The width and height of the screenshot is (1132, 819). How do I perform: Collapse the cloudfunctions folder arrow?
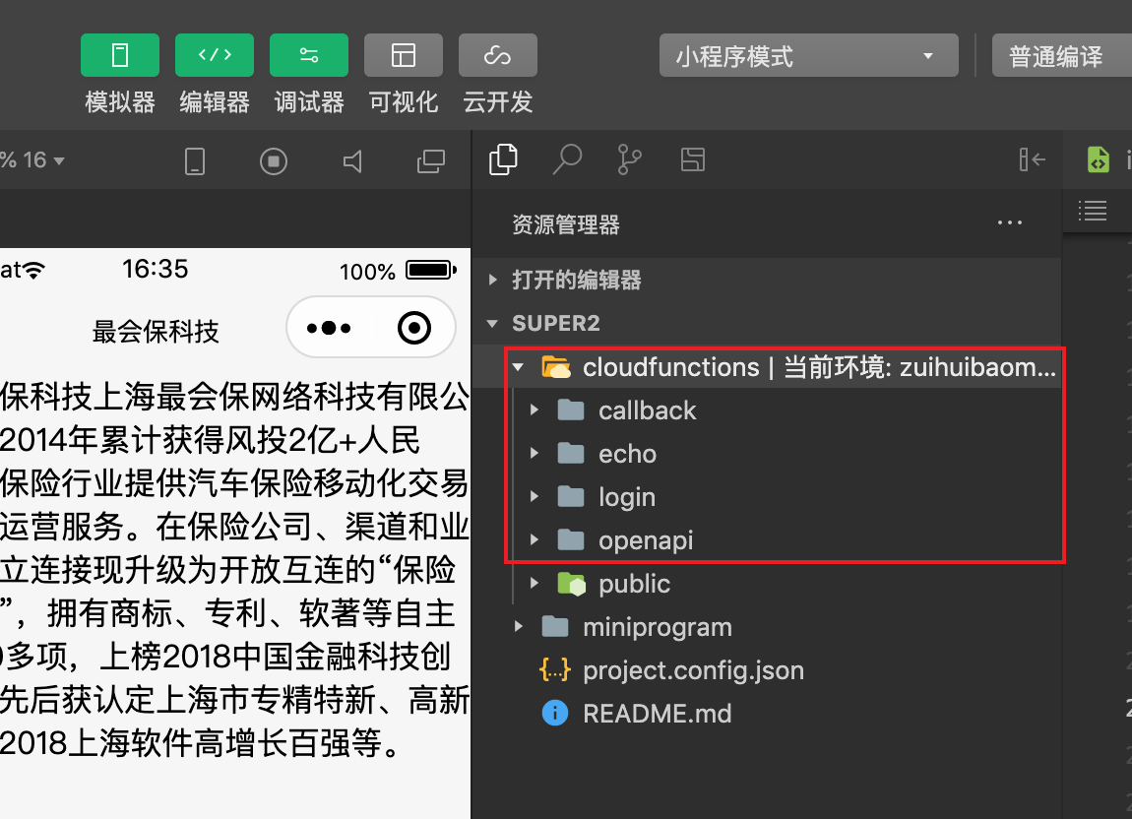518,367
